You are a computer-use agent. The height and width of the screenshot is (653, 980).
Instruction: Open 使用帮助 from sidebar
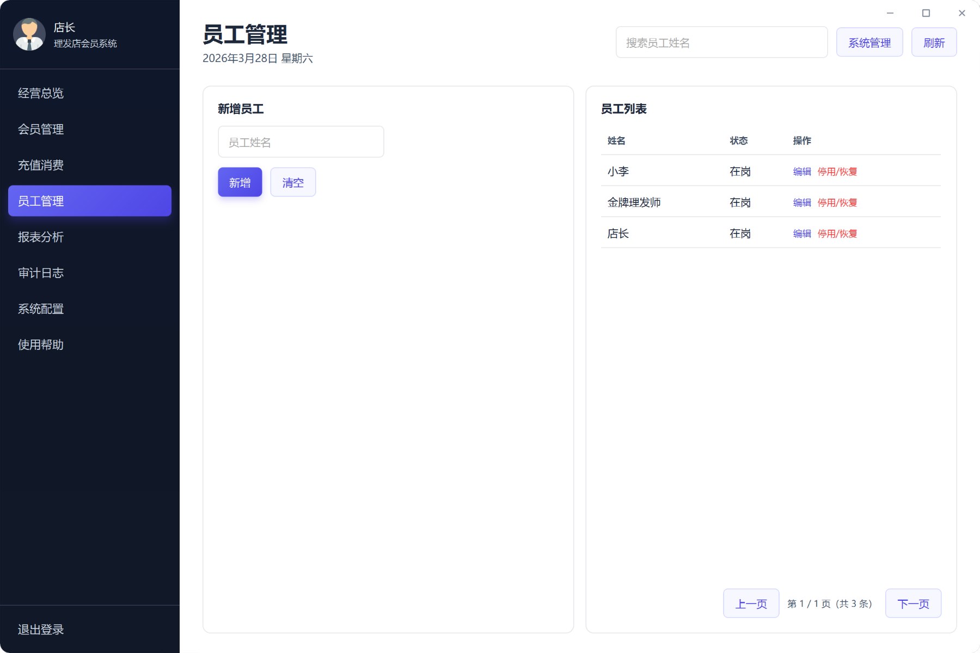point(41,344)
